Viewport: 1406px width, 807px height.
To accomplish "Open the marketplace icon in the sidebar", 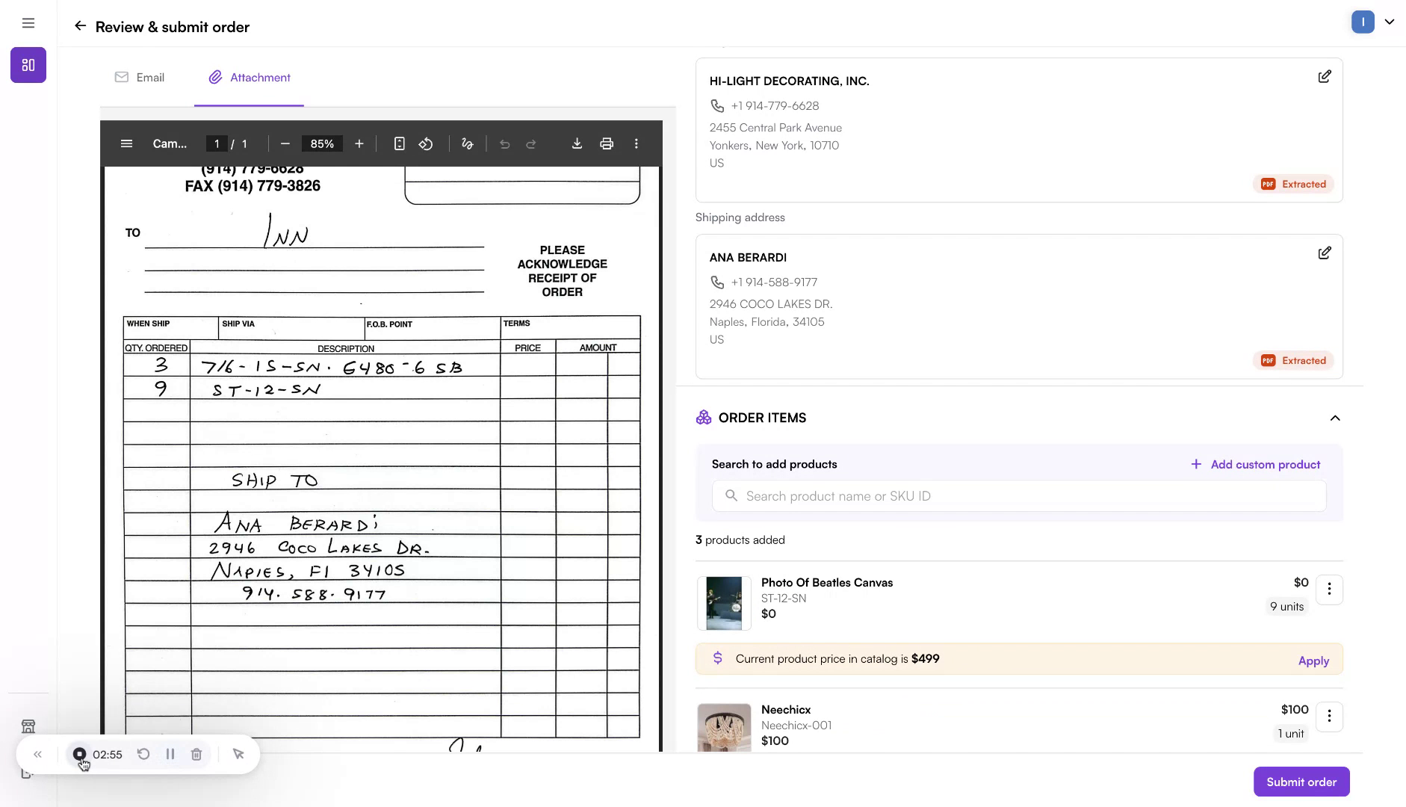I will tap(28, 726).
